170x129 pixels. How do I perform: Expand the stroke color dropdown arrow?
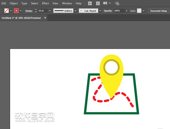tap(21, 10)
